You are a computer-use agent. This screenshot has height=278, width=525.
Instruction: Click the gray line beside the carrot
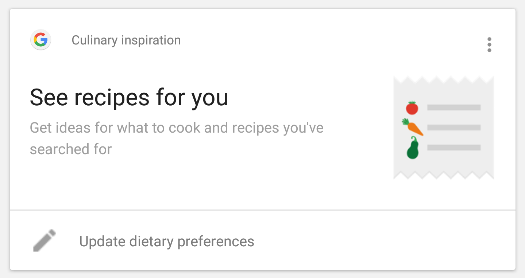[x=454, y=128]
